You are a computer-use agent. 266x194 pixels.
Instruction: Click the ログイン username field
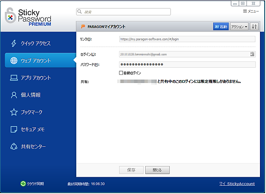tap(187, 54)
